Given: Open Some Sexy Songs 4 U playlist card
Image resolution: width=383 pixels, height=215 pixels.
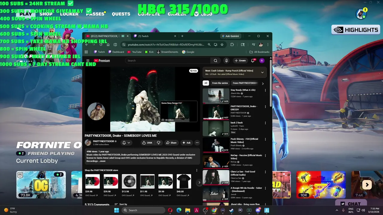Looking at the screenshot, I should click(179, 111).
